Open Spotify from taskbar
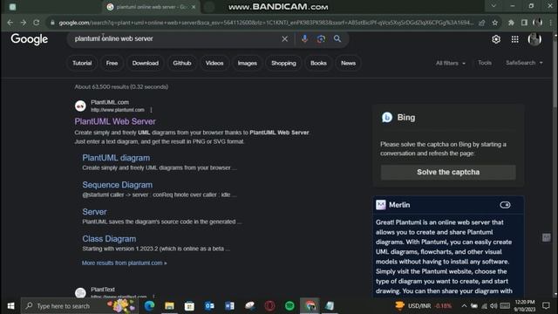 tap(289, 306)
